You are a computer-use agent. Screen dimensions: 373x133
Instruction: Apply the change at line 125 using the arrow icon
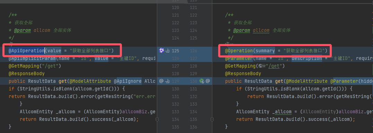[168, 51]
